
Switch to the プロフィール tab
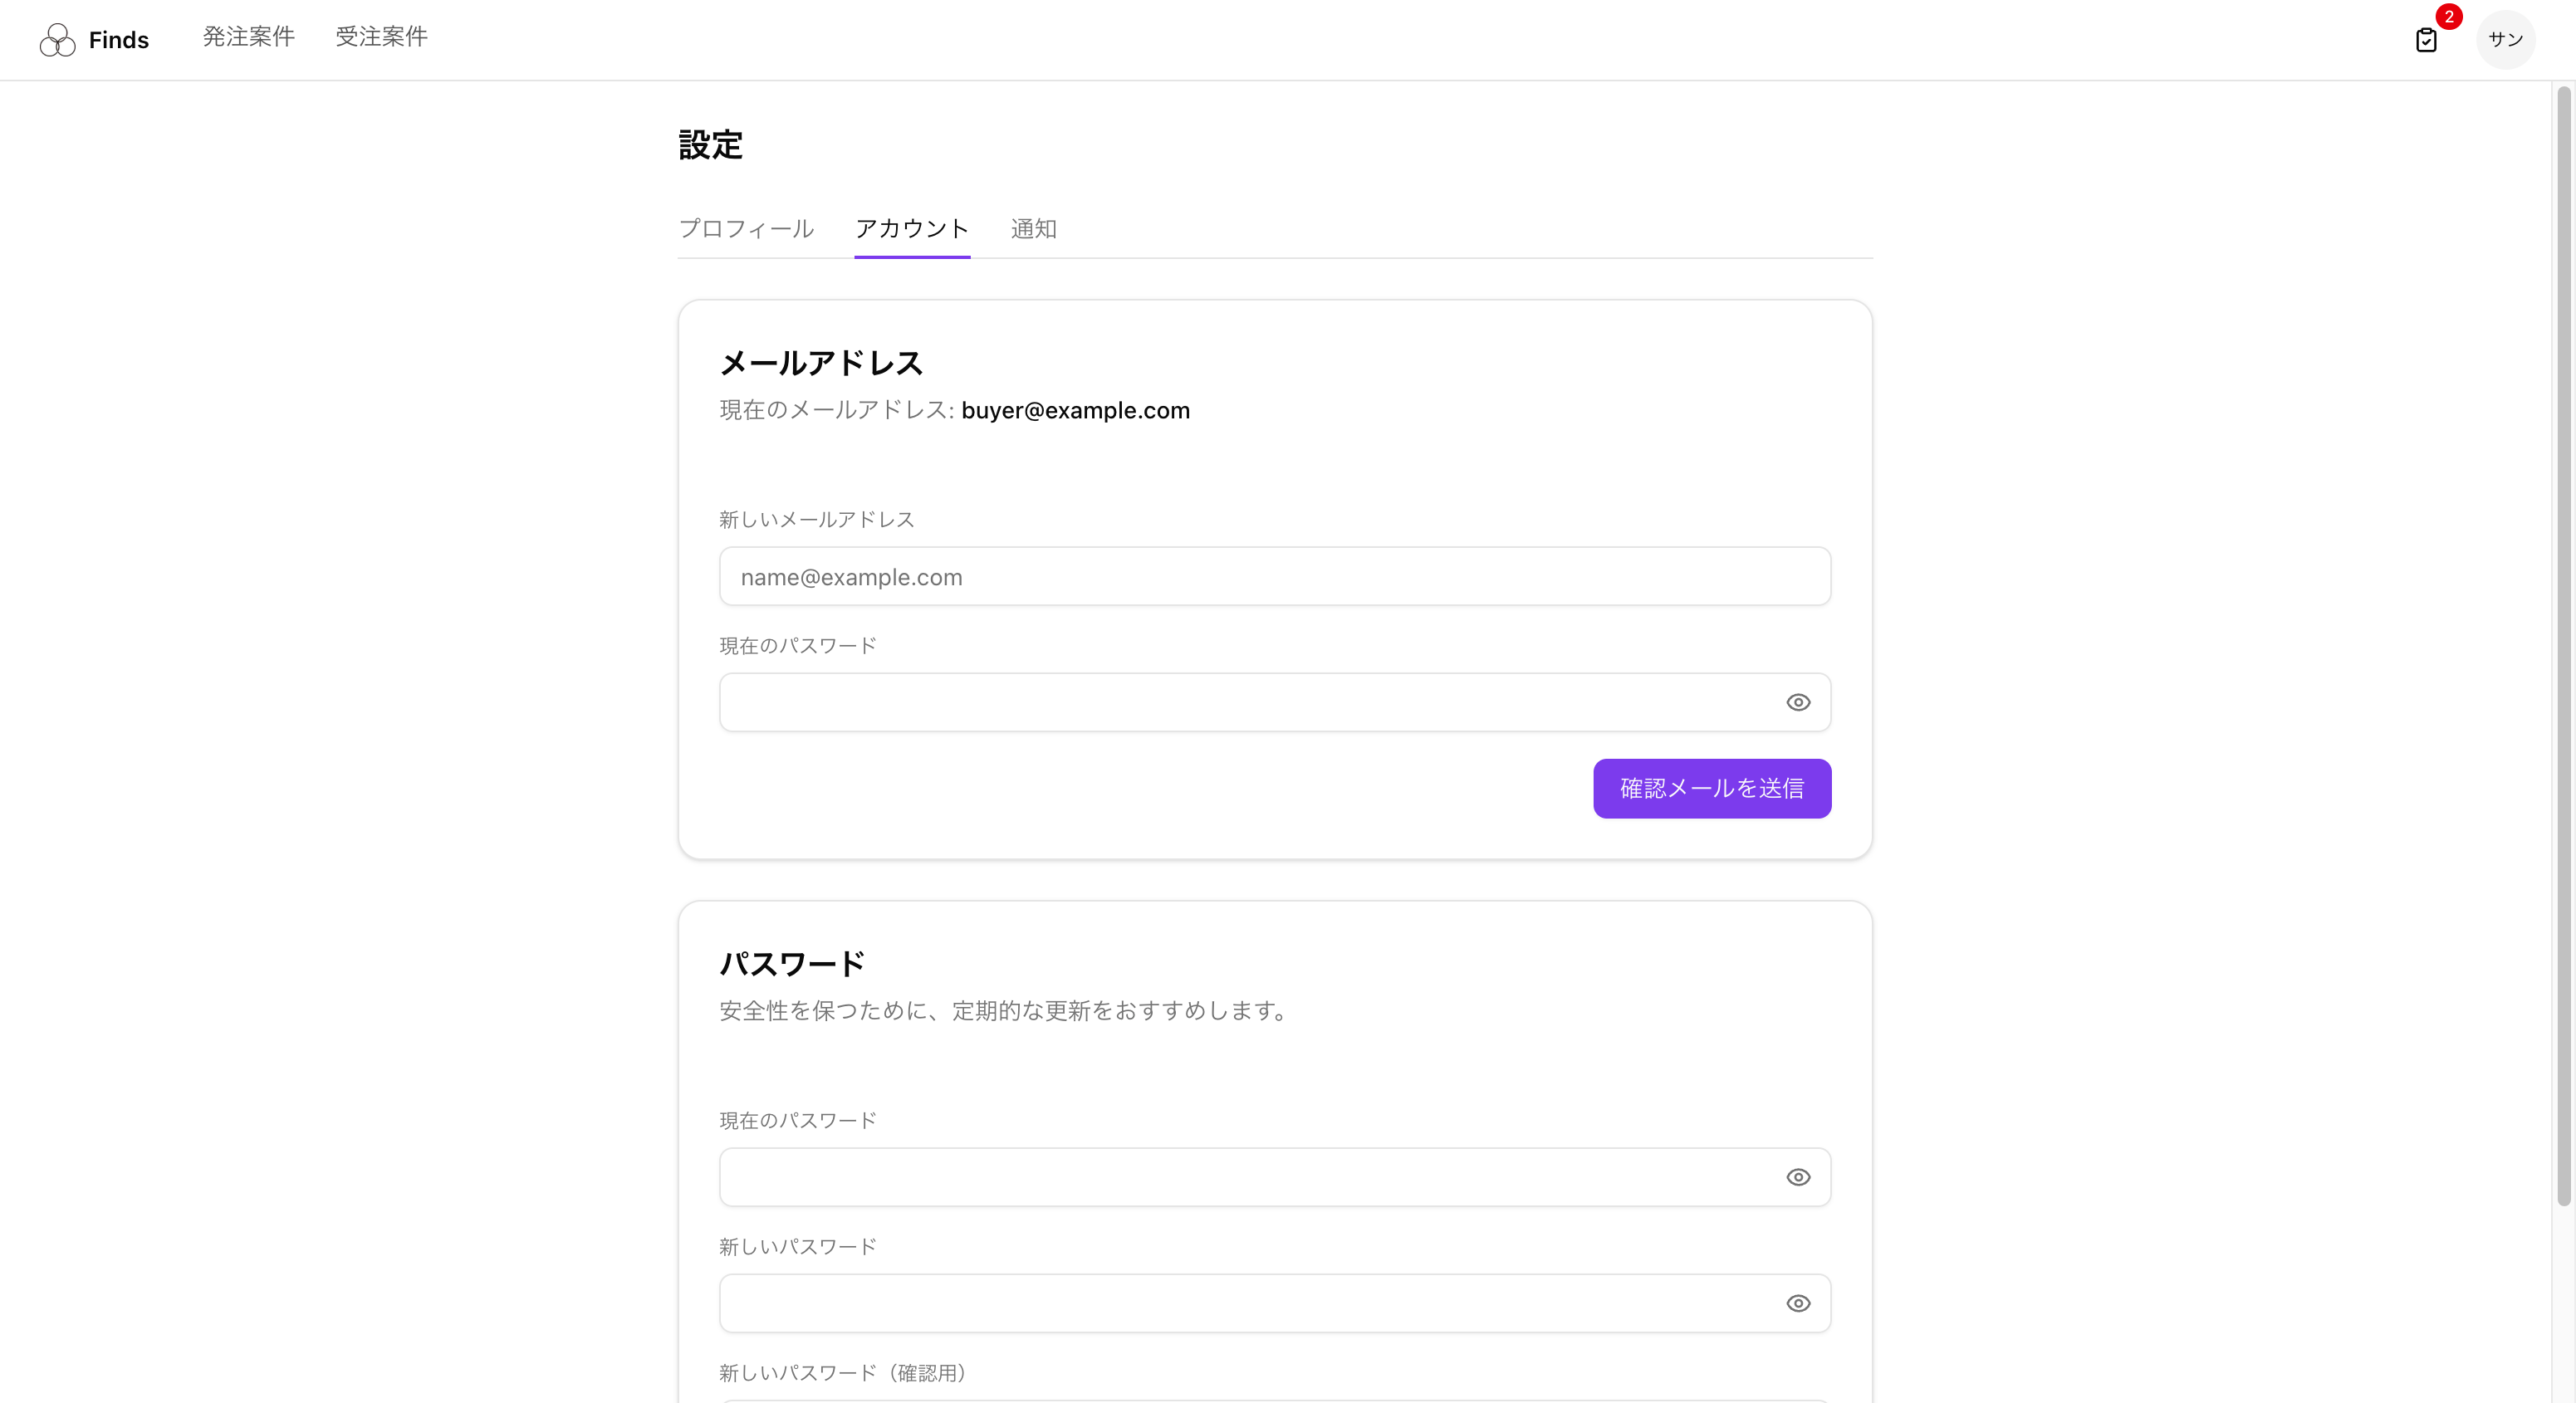746,228
